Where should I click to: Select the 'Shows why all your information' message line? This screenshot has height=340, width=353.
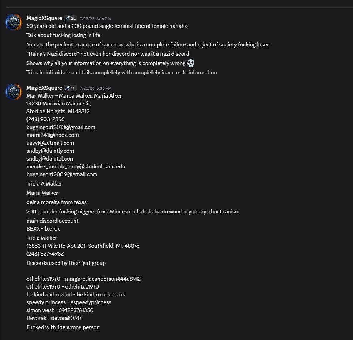[x=110, y=63]
